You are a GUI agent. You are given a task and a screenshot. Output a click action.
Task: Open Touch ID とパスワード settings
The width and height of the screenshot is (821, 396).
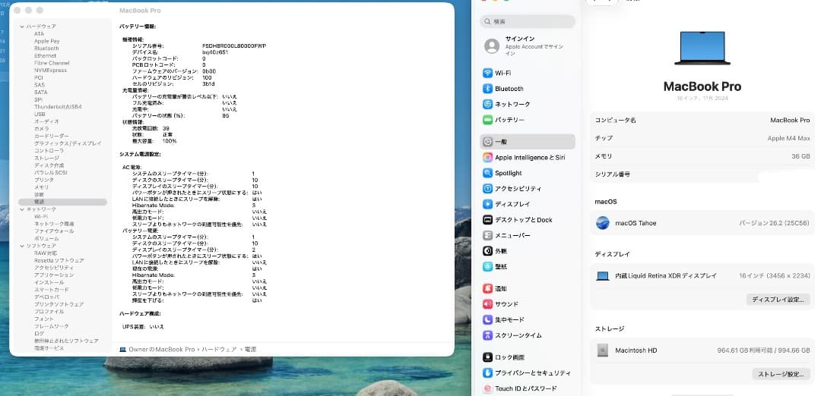[528, 388]
